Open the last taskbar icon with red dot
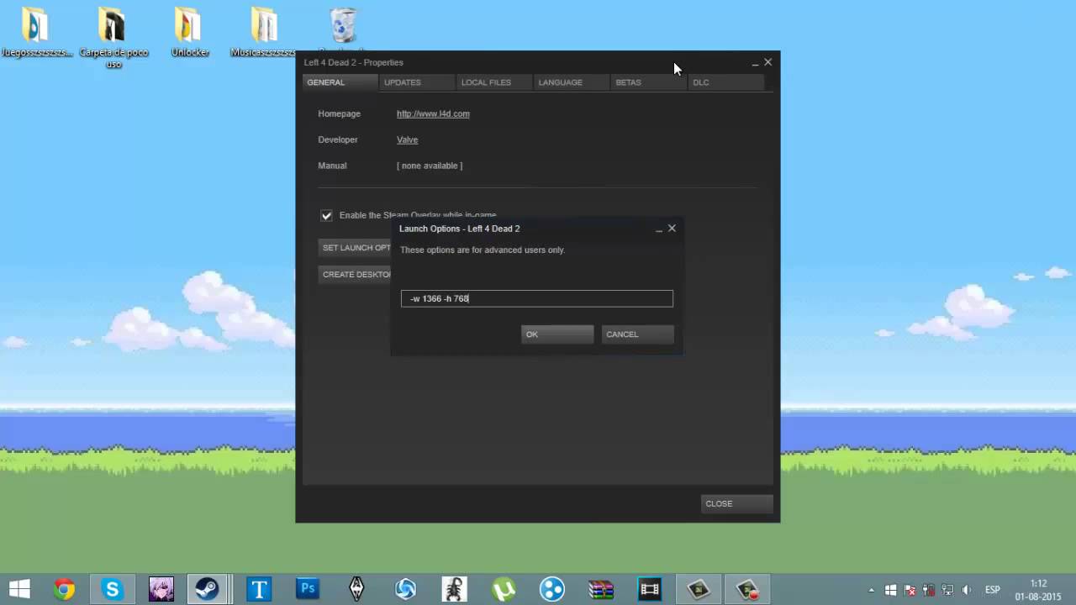This screenshot has width=1076, height=605. (747, 589)
